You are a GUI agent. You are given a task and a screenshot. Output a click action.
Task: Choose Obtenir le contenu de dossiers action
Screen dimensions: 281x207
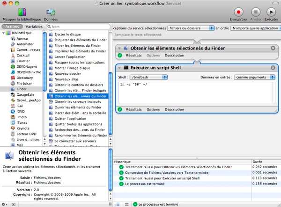79,85
